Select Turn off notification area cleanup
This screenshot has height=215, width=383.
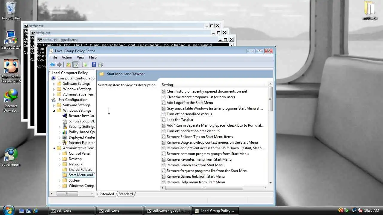193,131
